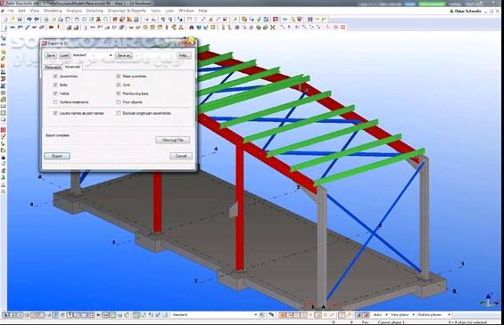Click the New model icon in the top toolbar
504x325 pixels.
(5, 20)
